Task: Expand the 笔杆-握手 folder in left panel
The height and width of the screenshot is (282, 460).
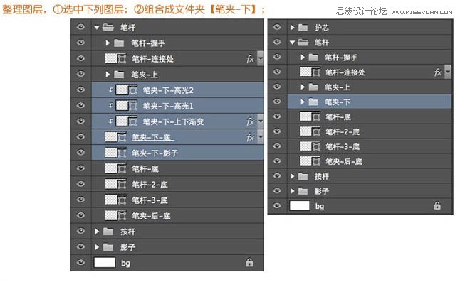Action: click(x=108, y=43)
